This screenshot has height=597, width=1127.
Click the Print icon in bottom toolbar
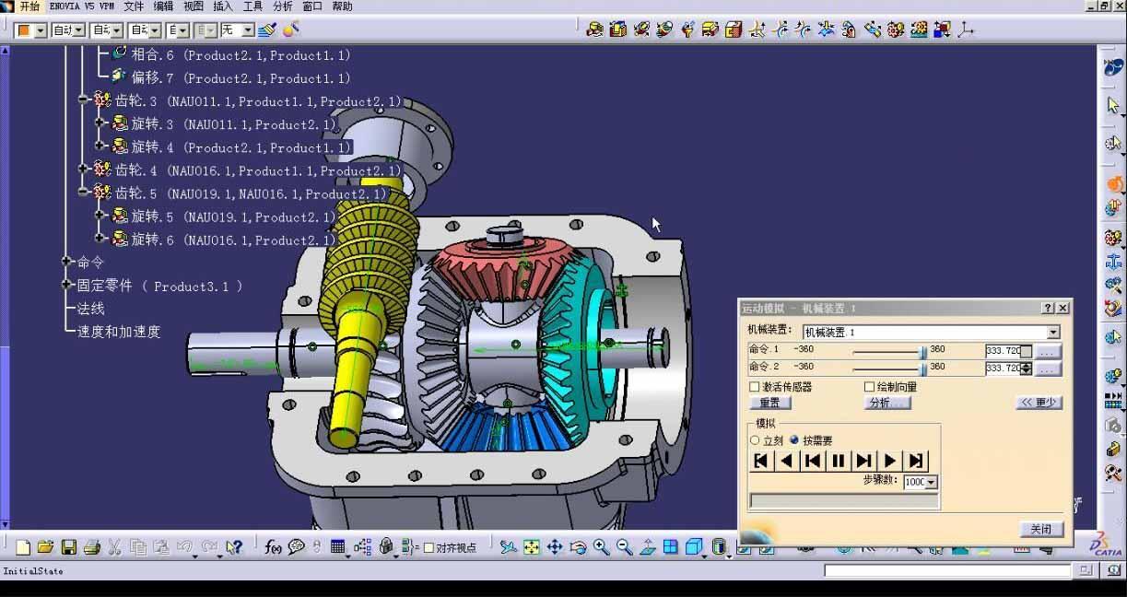tap(91, 547)
